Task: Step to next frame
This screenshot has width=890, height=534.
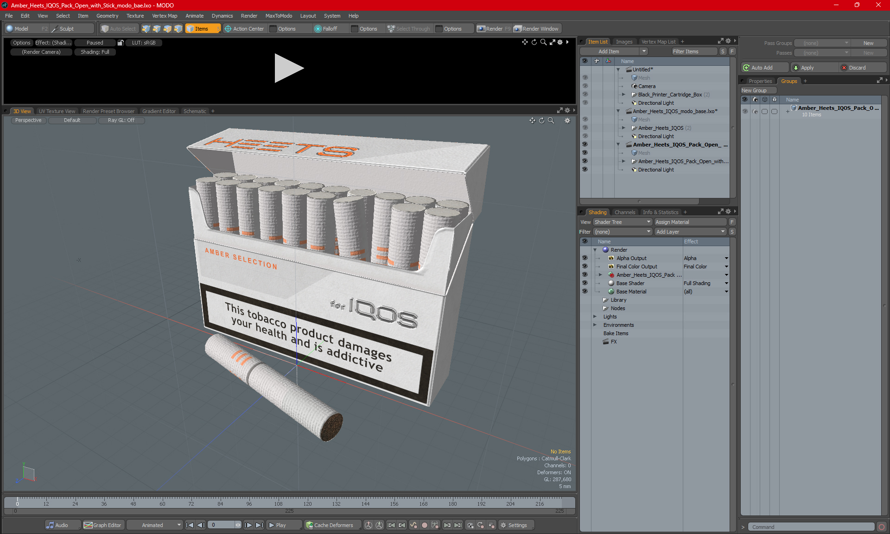Action: (x=248, y=525)
